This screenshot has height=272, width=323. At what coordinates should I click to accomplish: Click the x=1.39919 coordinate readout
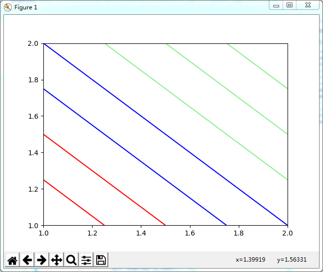point(251,259)
